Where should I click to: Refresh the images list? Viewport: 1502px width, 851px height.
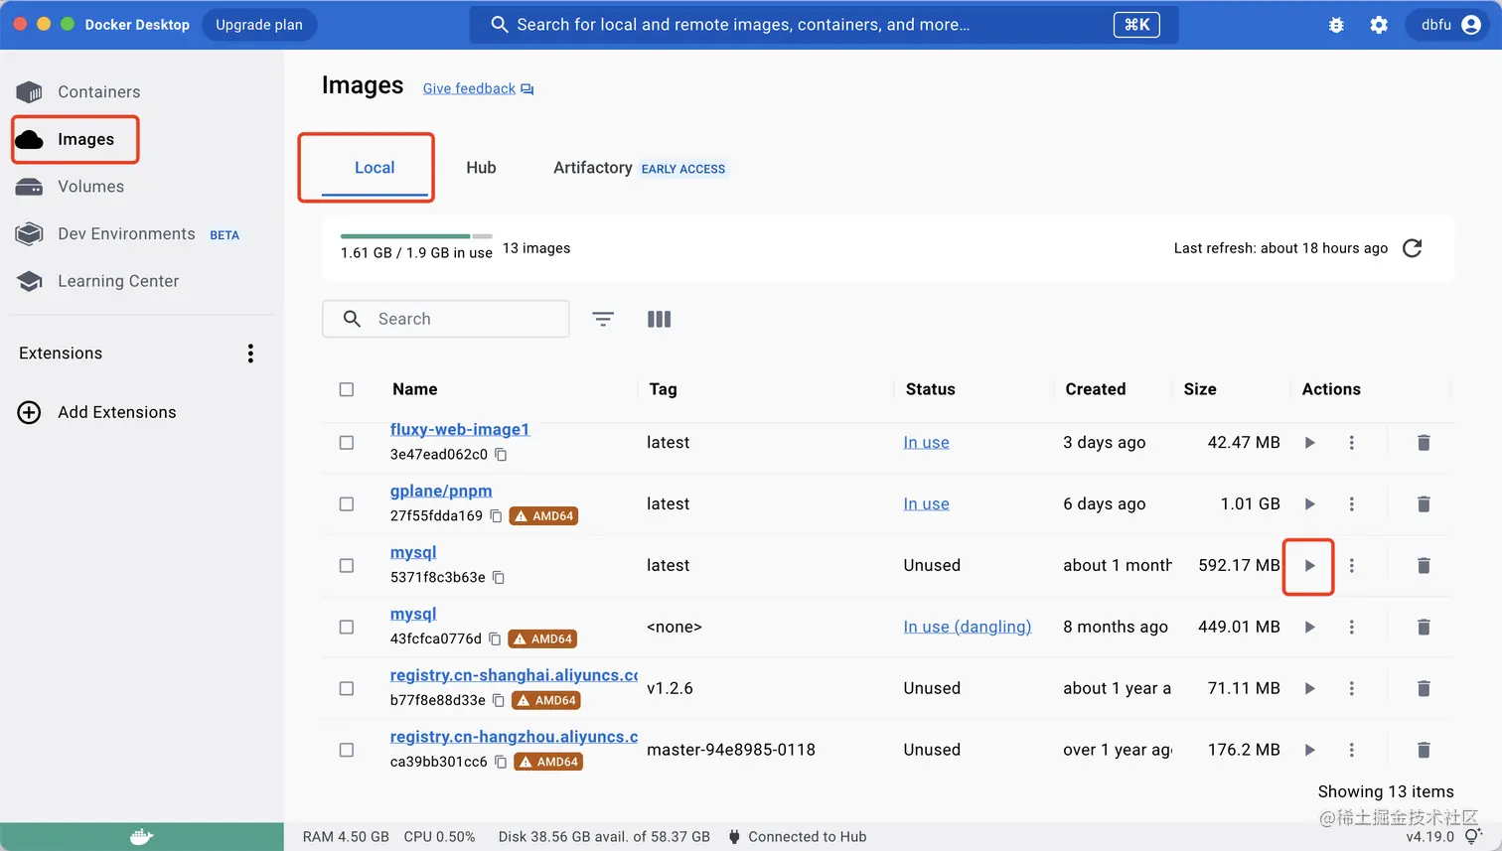1412,248
